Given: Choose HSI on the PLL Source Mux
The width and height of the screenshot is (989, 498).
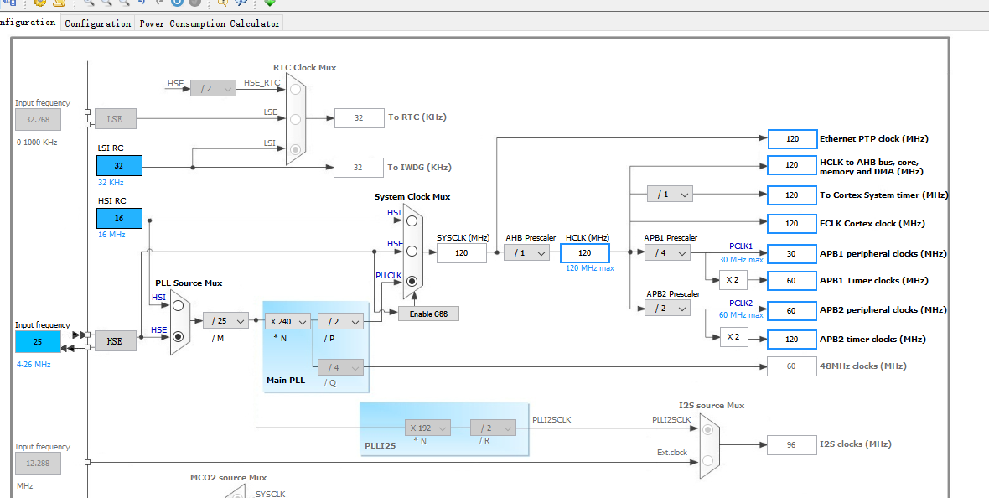Looking at the screenshot, I should 178,305.
